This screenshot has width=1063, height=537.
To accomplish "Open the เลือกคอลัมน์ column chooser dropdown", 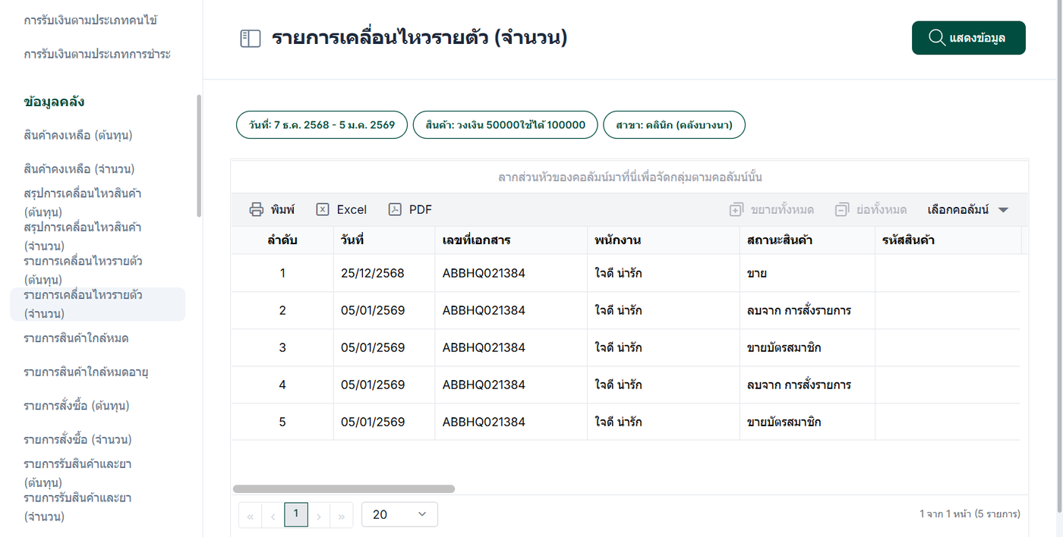I will [967, 210].
